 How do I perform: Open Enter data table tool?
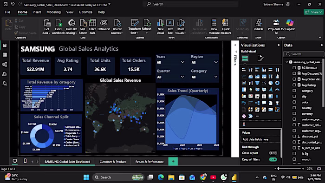point(92,26)
